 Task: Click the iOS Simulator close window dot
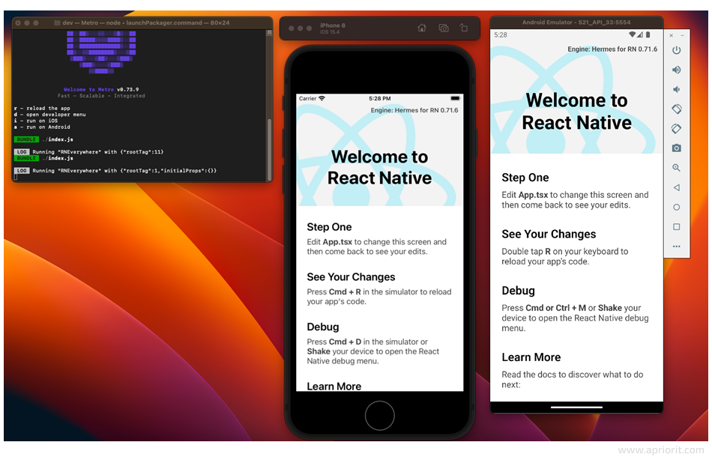coord(291,28)
